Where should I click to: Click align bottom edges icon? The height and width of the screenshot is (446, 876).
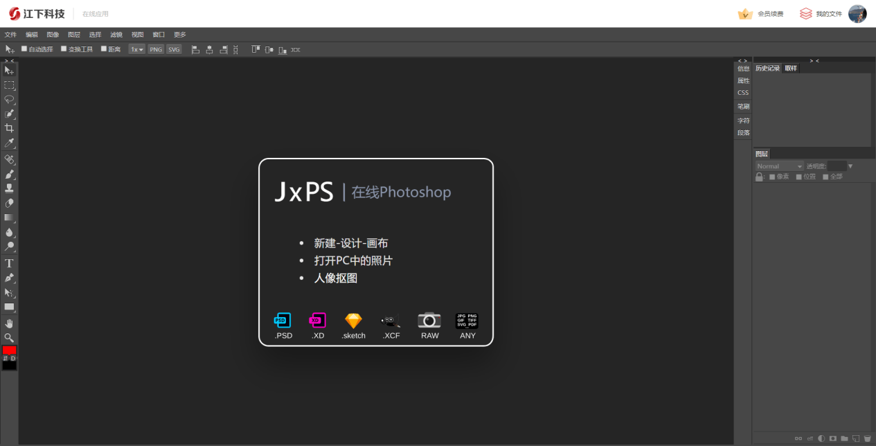click(283, 50)
